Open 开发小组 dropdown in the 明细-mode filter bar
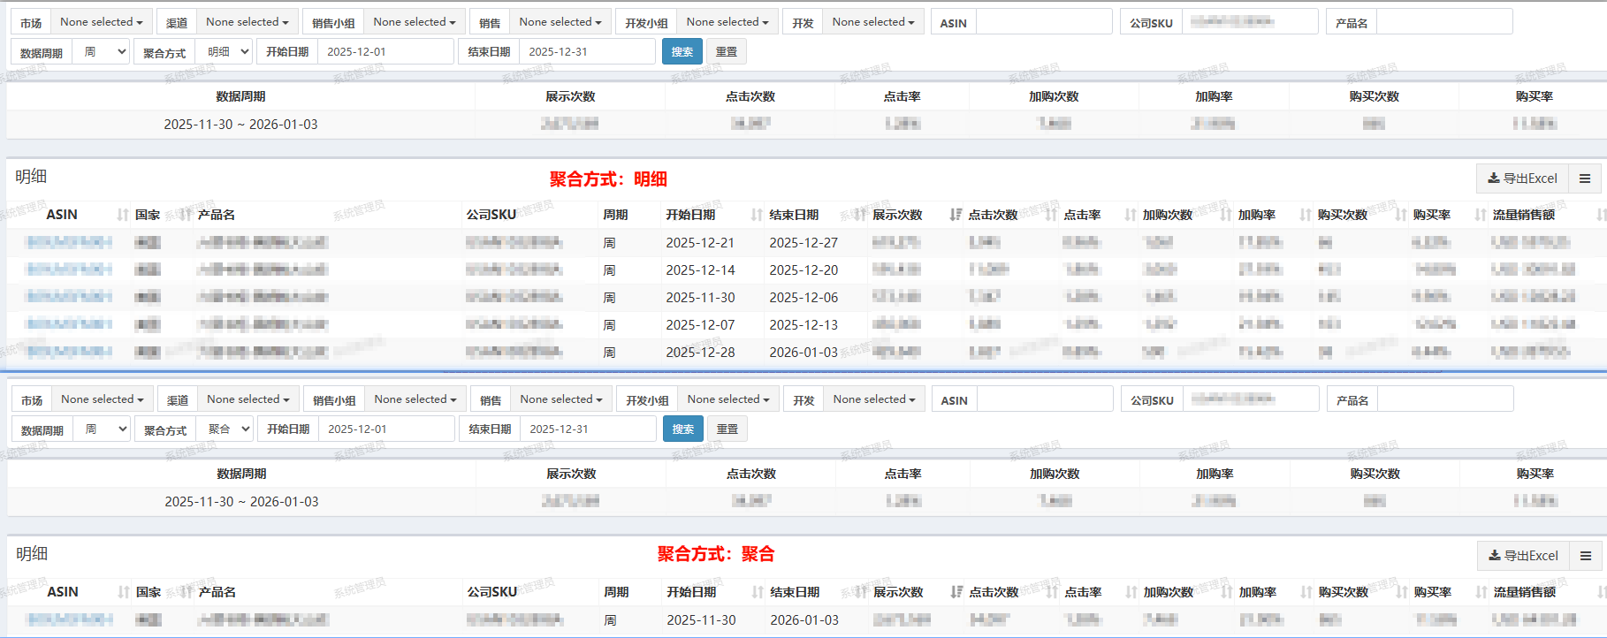 [727, 22]
